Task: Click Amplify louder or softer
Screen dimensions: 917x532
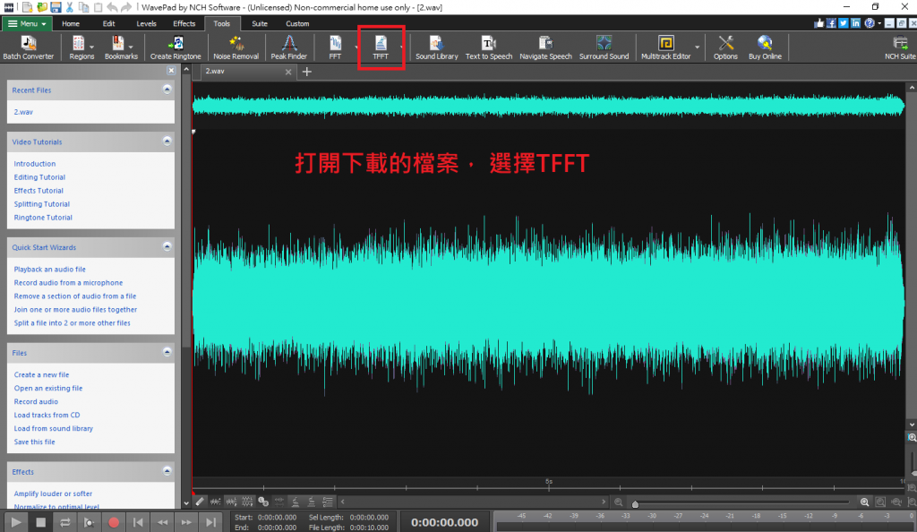Action: tap(53, 493)
